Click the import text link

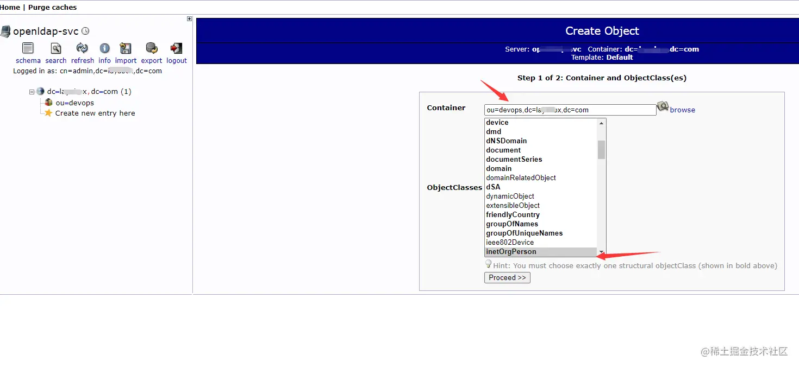[126, 61]
